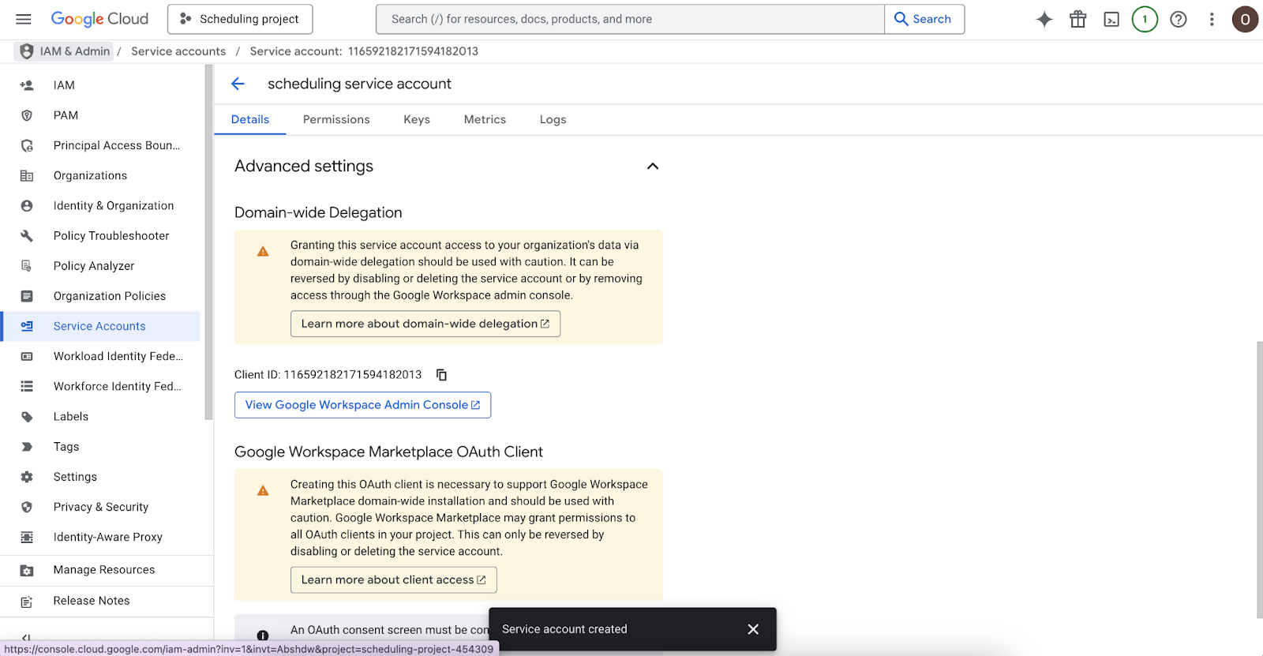Click View Google Workspace Admin Console
The image size is (1263, 656).
click(x=363, y=405)
